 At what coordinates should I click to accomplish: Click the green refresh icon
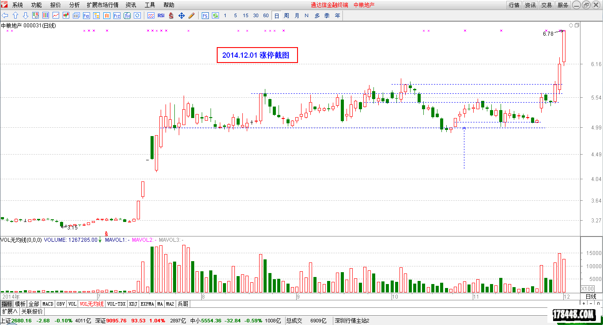(x=215, y=15)
